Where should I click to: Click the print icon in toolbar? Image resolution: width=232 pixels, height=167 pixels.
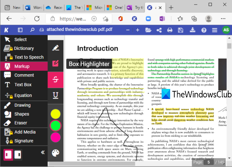click(169, 30)
